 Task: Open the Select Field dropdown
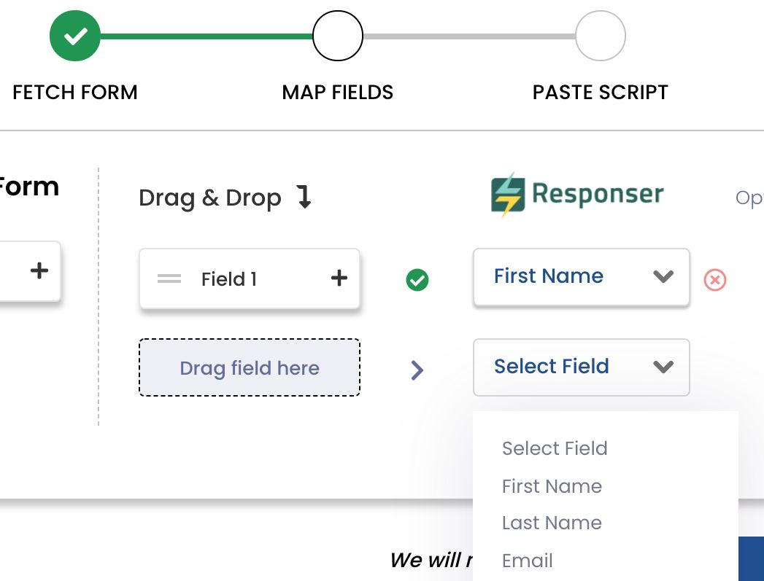click(x=581, y=367)
